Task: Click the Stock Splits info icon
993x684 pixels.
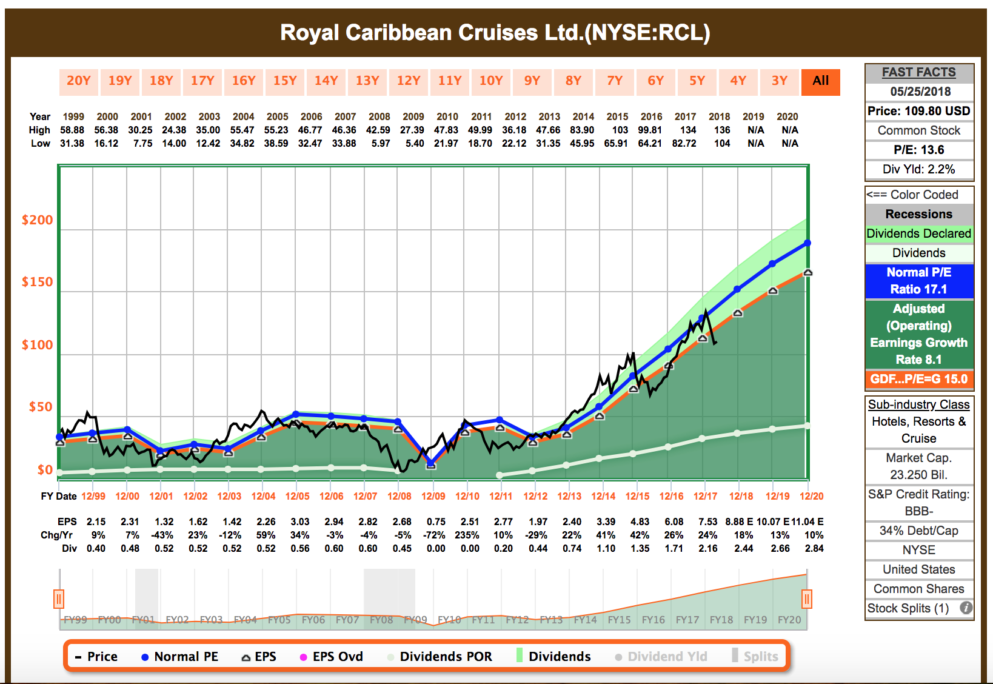Action: (966, 608)
